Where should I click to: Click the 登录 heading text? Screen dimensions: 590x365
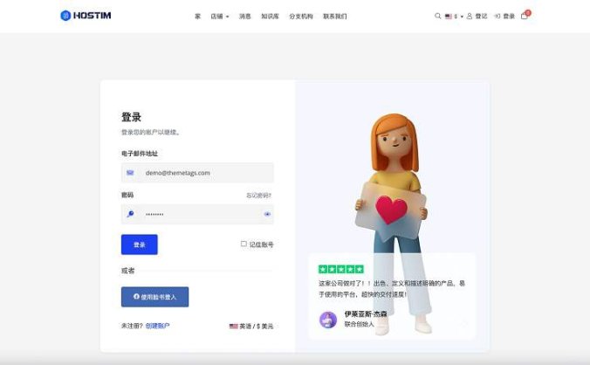click(131, 117)
